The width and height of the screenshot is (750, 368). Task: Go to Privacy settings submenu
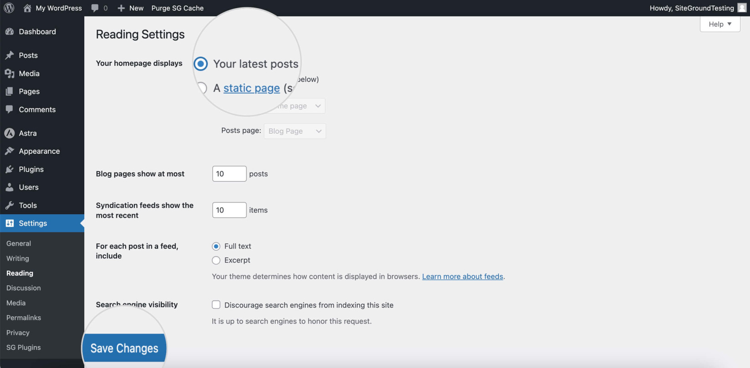18,333
